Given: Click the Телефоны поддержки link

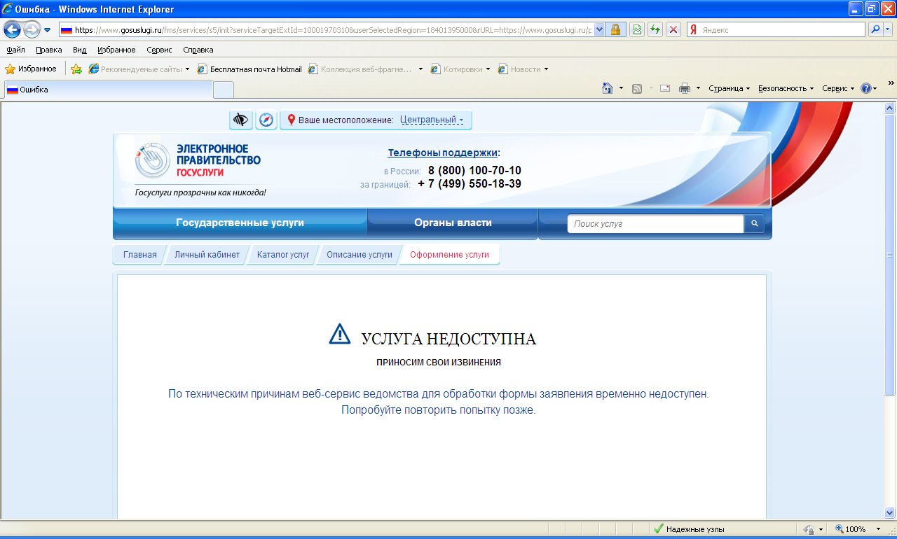Looking at the screenshot, I should point(443,153).
